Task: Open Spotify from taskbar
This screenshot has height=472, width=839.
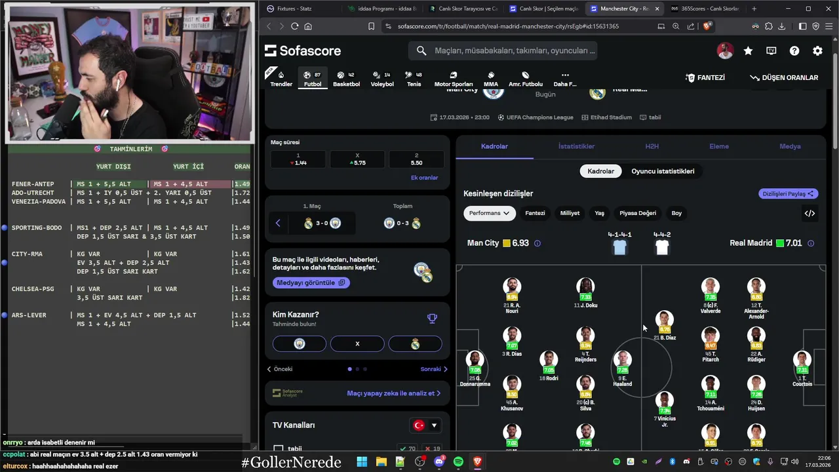Action: tap(458, 462)
